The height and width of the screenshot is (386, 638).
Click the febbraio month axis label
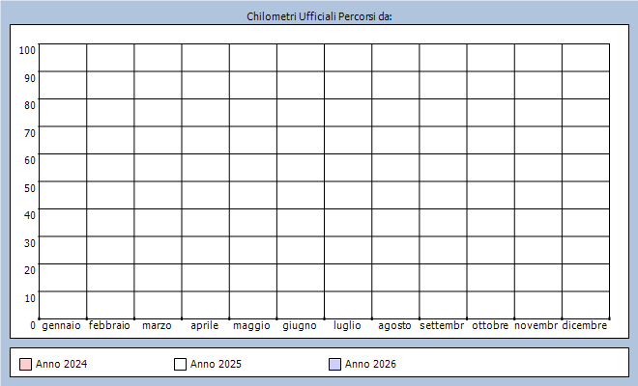click(109, 326)
